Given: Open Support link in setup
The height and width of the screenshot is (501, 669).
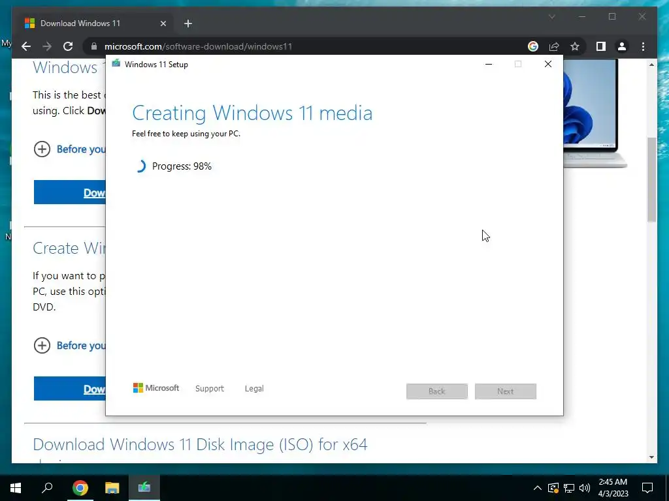Looking at the screenshot, I should click(x=210, y=389).
